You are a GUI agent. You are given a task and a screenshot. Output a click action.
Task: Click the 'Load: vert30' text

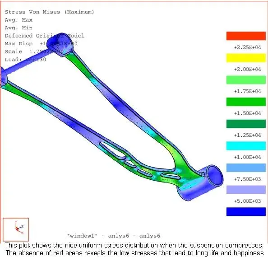click(25, 60)
